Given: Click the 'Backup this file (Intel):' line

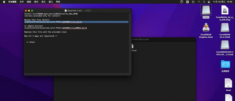Looking at the screenshot, I should (x=37, y=20).
